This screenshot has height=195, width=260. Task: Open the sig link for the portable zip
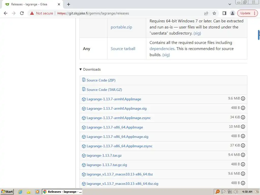[197, 33]
